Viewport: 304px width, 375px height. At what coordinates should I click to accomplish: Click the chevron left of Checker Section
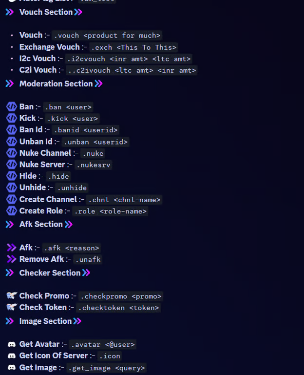(10, 273)
